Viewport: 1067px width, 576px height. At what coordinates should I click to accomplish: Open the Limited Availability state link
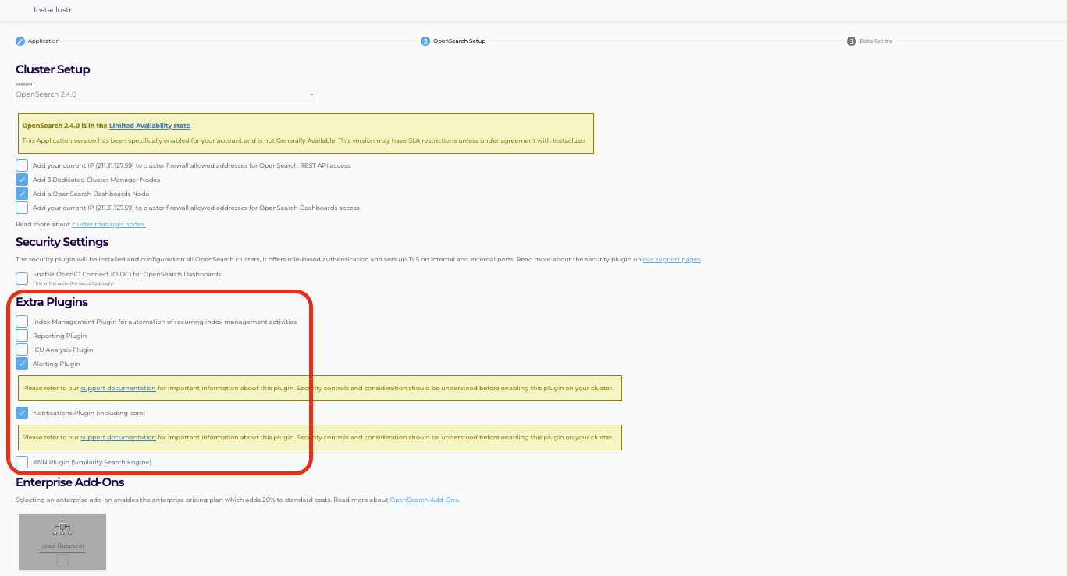coord(149,126)
